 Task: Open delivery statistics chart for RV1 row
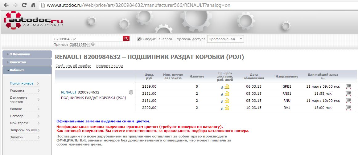[227, 108]
